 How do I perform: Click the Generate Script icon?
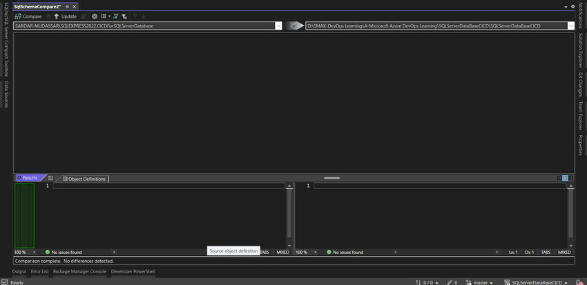(x=84, y=17)
